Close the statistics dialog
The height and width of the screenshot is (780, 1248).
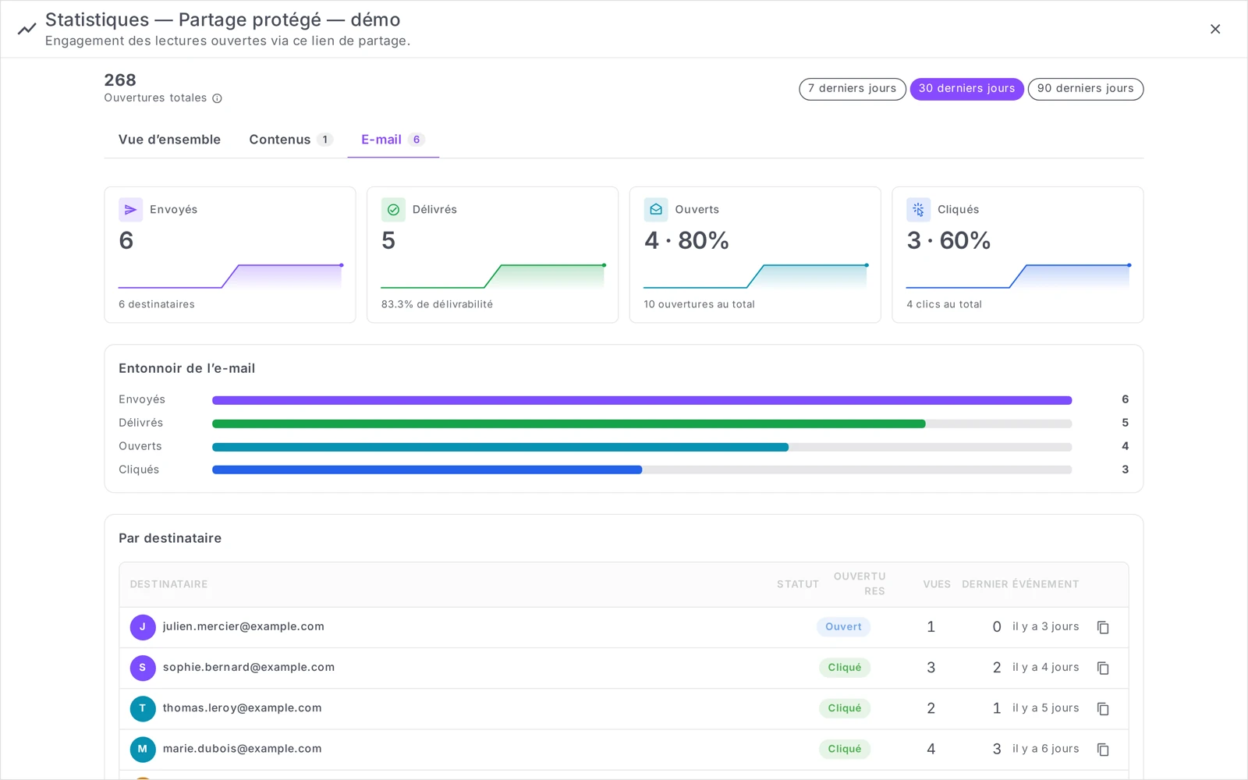[x=1215, y=29]
